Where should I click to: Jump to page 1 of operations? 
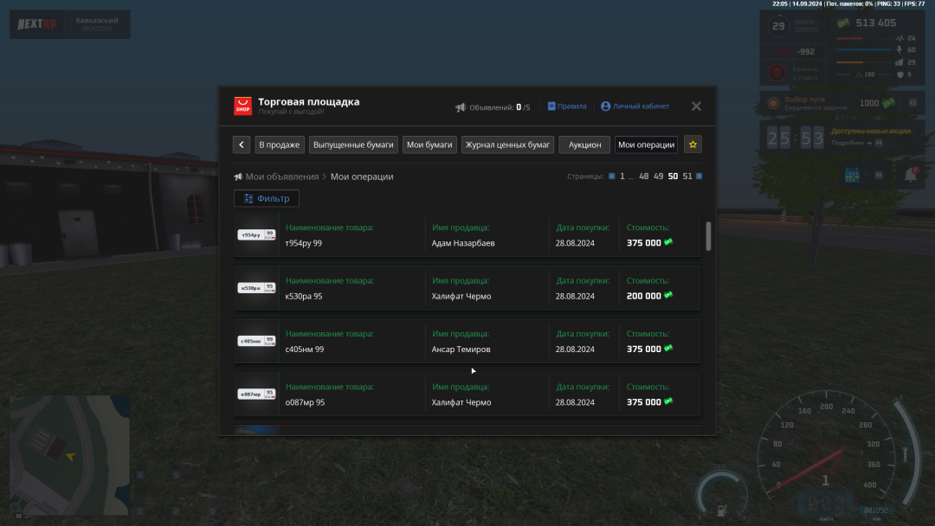pyautogui.click(x=622, y=176)
